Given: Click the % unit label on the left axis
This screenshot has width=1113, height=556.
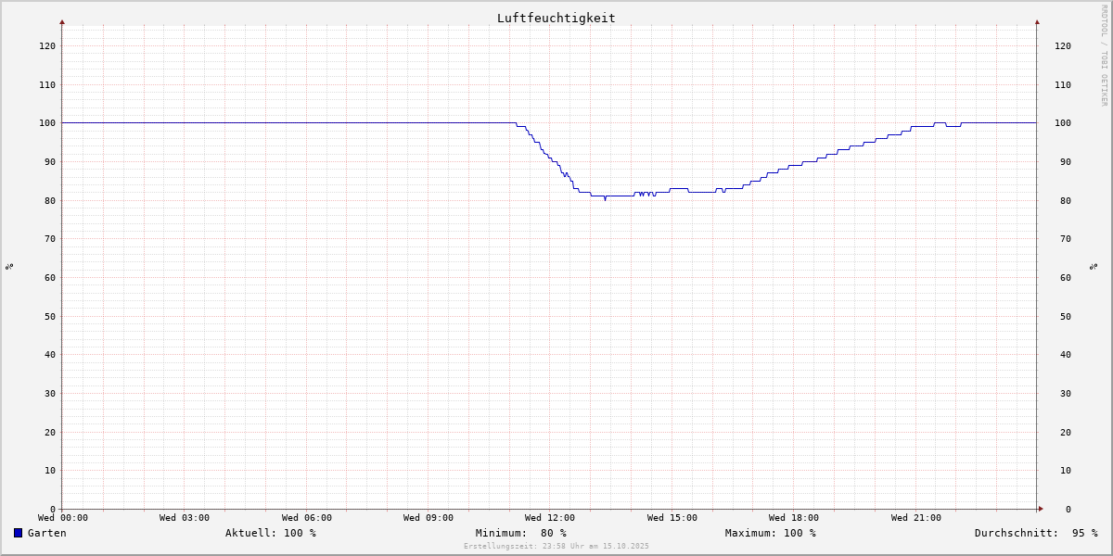Looking at the screenshot, I should [x=9, y=267].
